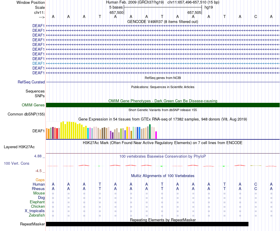Screen dimensions: 280x231
Task: Click the Dog species label
Action: 41,197
